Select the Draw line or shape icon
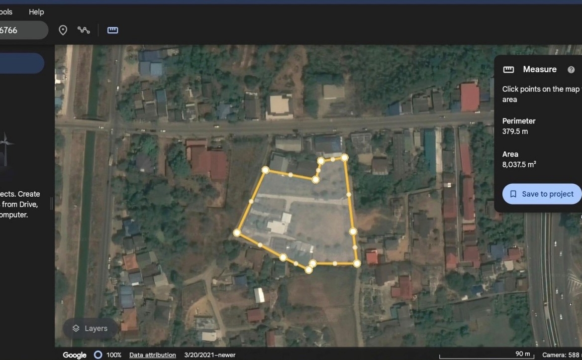Image resolution: width=582 pixels, height=360 pixels. [84, 30]
